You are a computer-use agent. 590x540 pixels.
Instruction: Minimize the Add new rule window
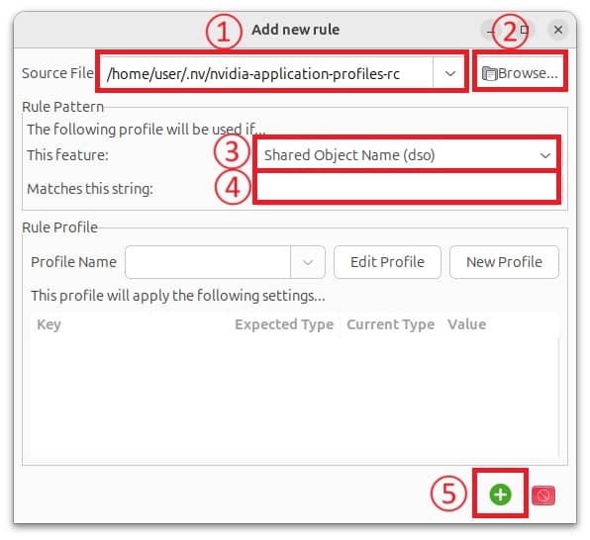tap(491, 31)
